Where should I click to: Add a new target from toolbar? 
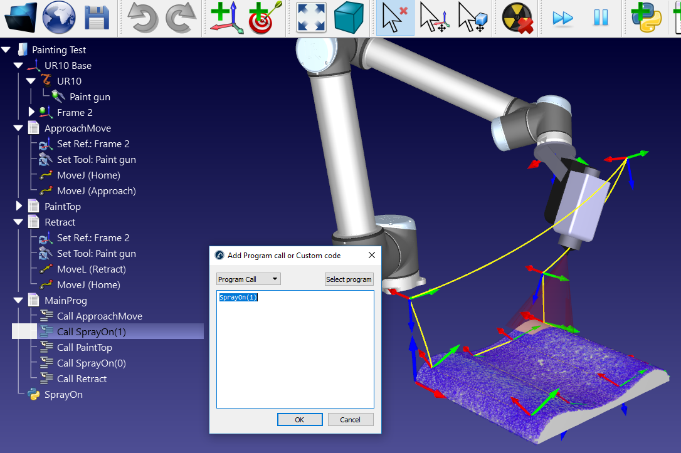[x=265, y=18]
